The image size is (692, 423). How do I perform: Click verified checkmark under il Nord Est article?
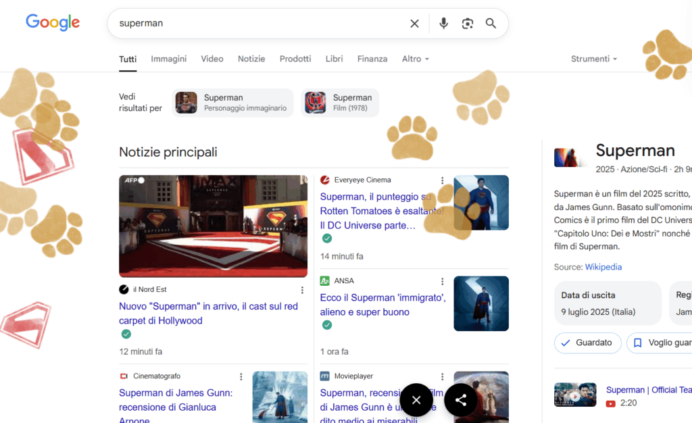(126, 334)
